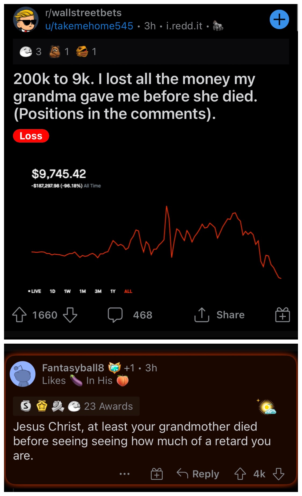Tap the post share icon

point(202,315)
